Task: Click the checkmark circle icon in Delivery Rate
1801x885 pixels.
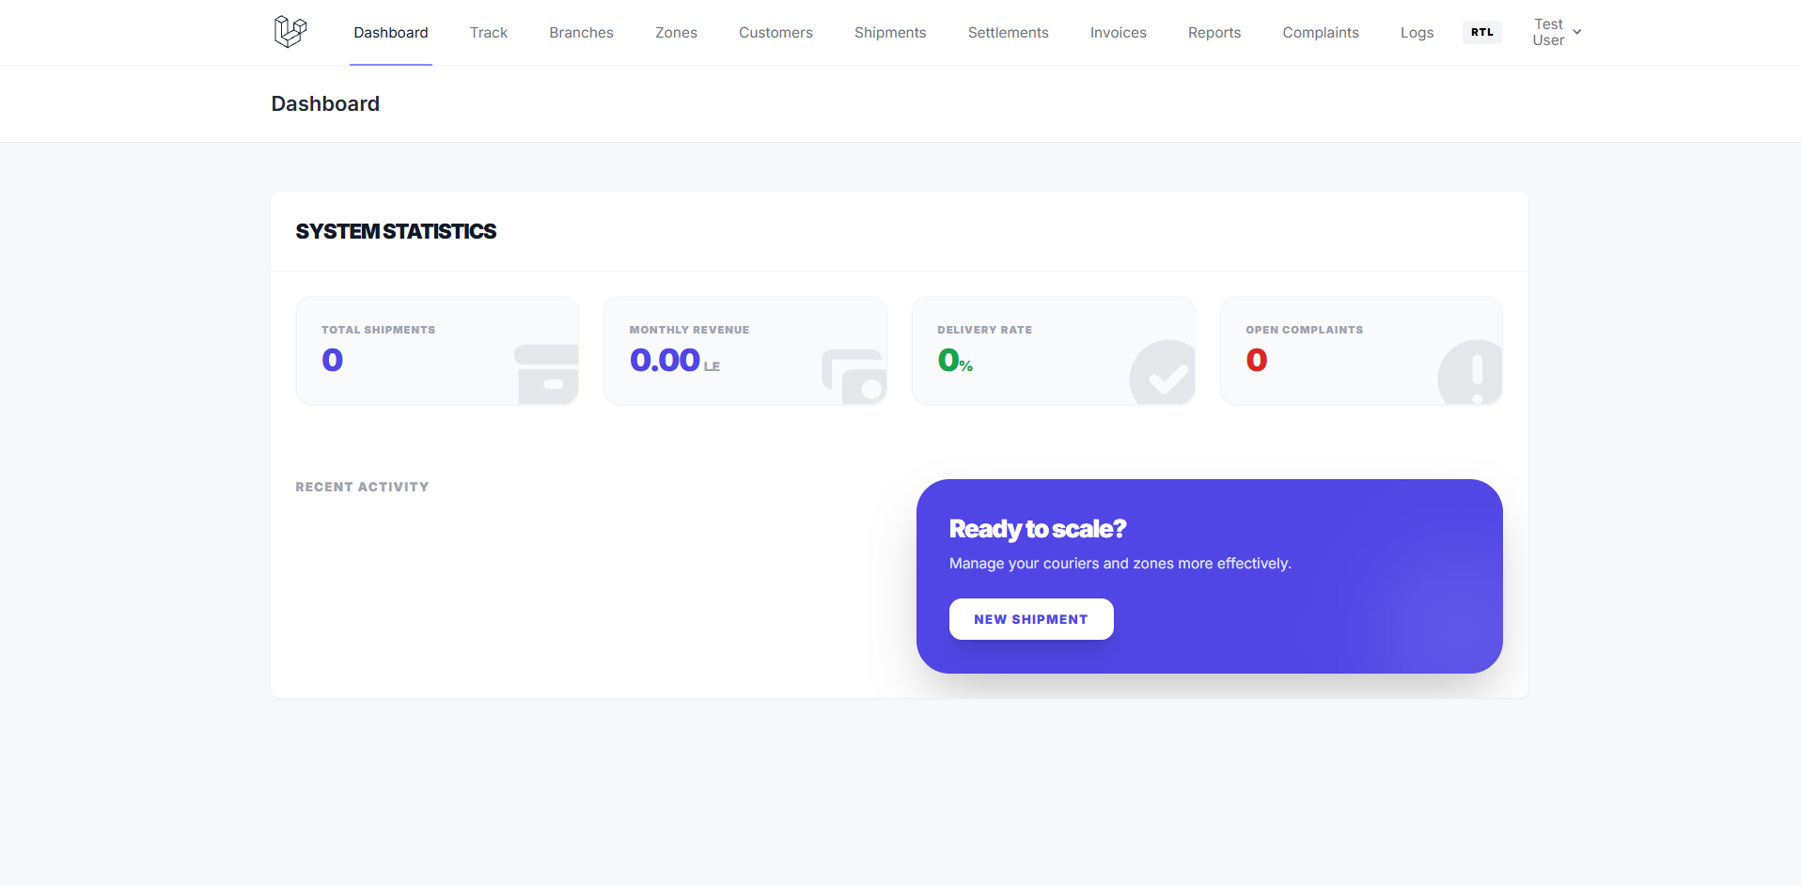Action: pos(1163,373)
